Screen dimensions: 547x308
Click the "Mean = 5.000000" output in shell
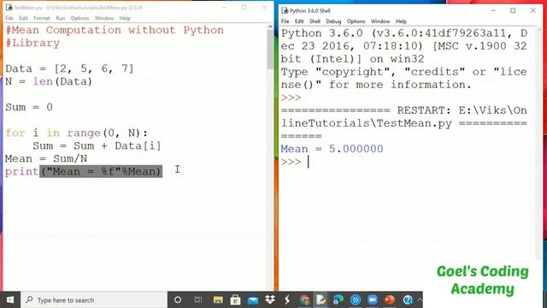pyautogui.click(x=332, y=149)
